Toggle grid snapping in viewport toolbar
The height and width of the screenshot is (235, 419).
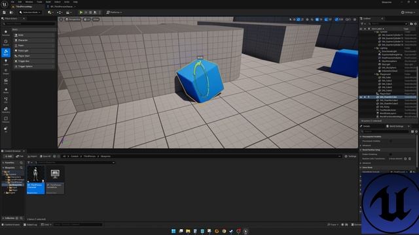[317, 20]
